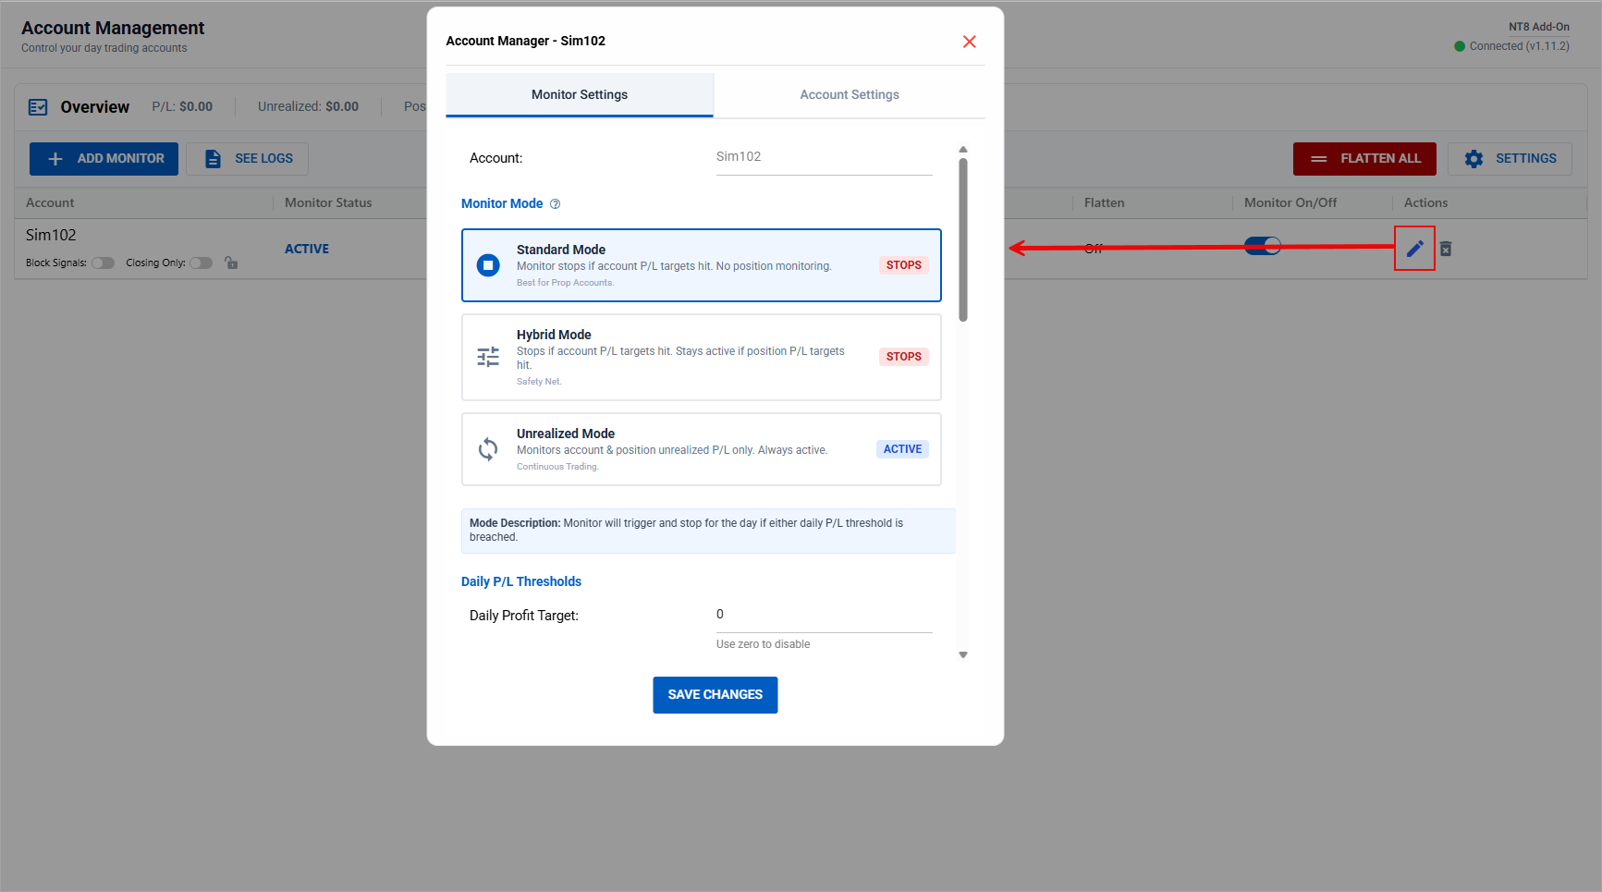Click the trash delete icon in Actions

[1446, 249]
